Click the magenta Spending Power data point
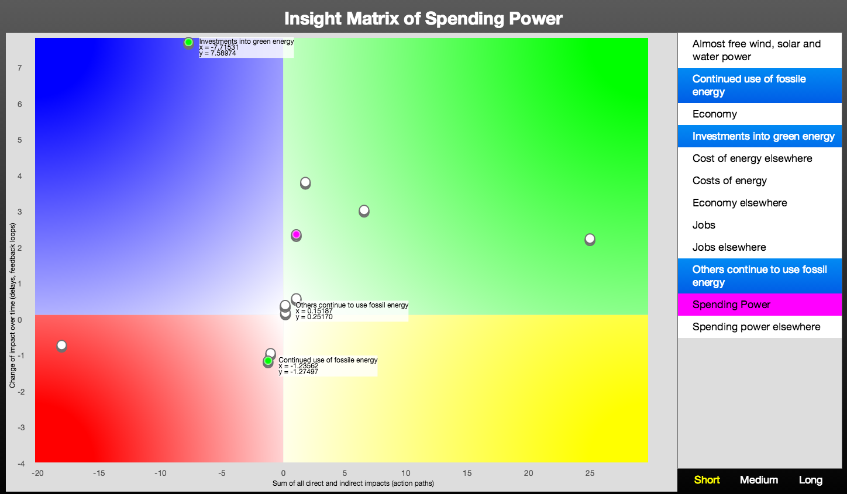This screenshot has width=847, height=494. [x=296, y=234]
